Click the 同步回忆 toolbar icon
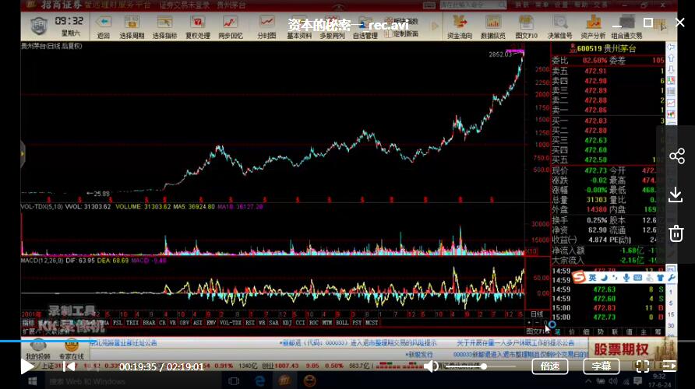This screenshot has height=389, width=695. pyautogui.click(x=230, y=27)
